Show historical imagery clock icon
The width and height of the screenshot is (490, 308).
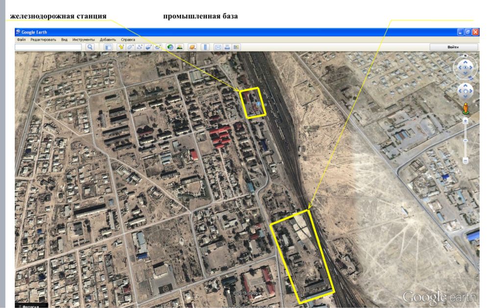170,47
